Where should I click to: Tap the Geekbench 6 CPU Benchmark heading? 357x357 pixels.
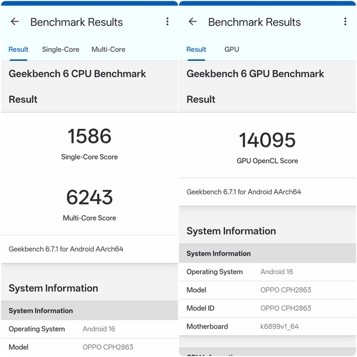(x=77, y=74)
